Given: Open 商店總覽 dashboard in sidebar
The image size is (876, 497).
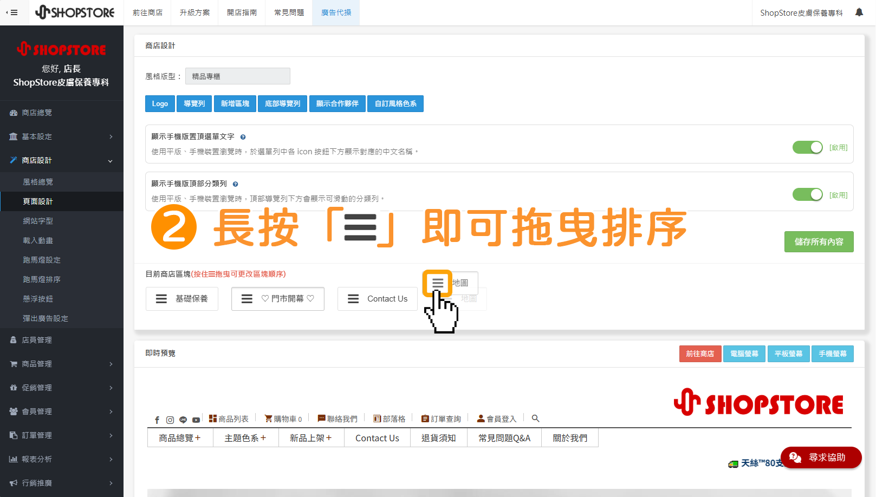Looking at the screenshot, I should [x=62, y=113].
